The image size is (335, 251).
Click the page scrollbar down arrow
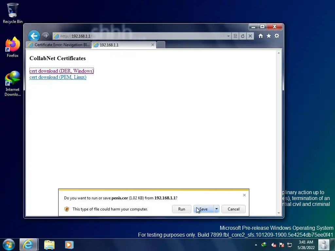point(279,213)
